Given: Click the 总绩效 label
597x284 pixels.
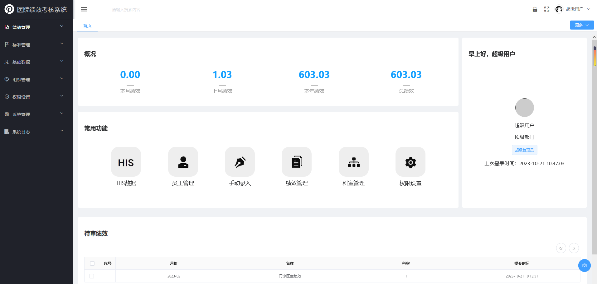Looking at the screenshot, I should coord(406,91).
